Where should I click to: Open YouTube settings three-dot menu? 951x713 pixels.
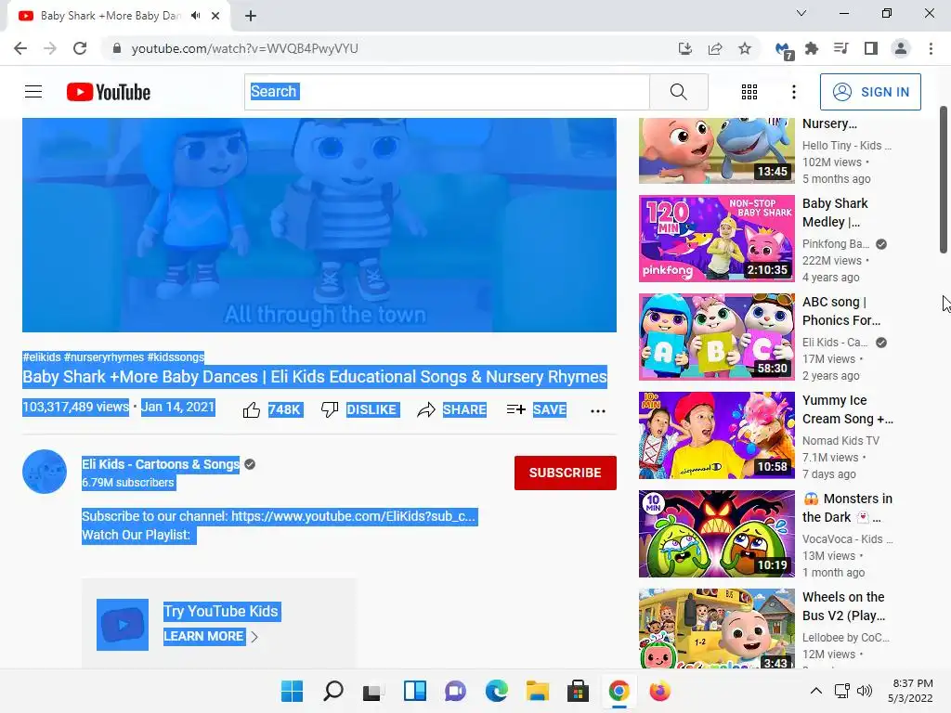tap(793, 92)
